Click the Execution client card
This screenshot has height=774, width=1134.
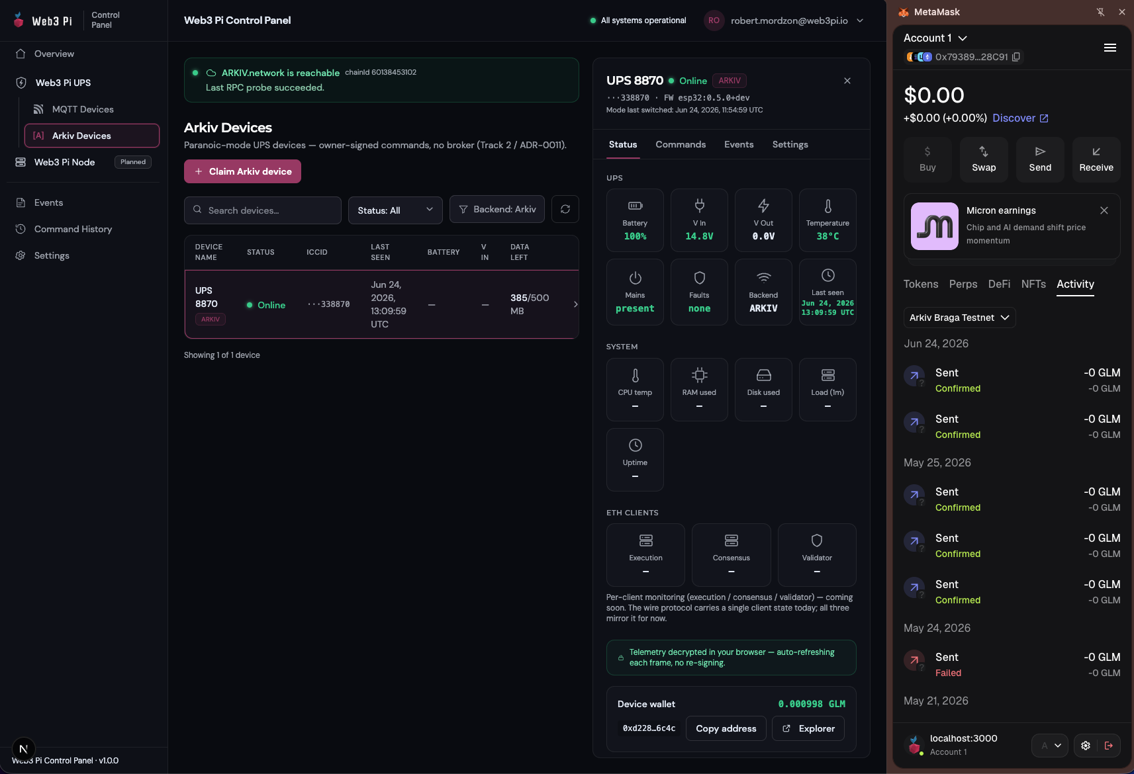coord(645,555)
